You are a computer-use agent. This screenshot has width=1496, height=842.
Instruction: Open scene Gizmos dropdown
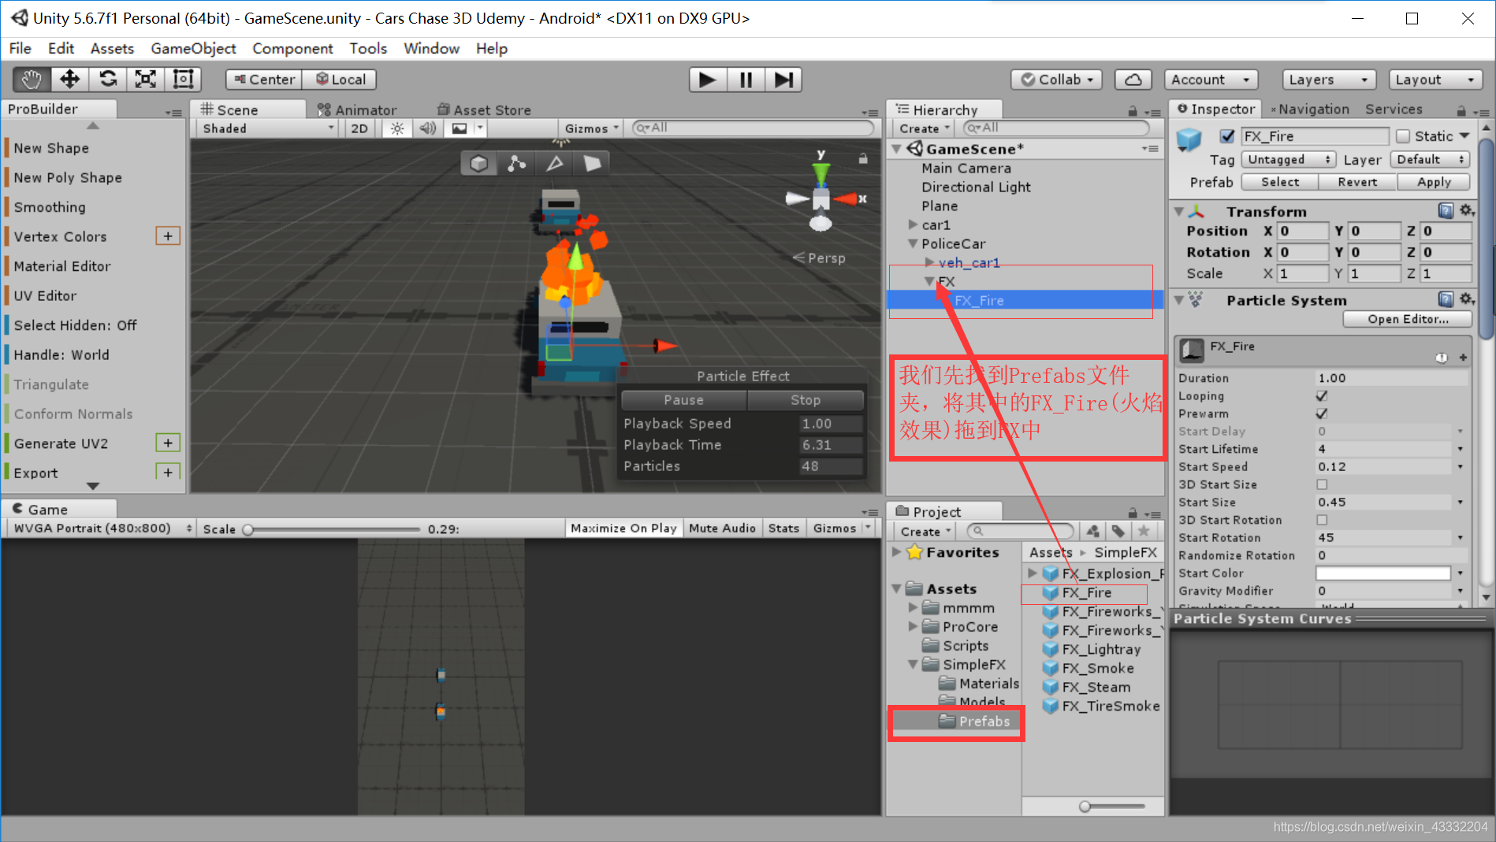click(591, 128)
